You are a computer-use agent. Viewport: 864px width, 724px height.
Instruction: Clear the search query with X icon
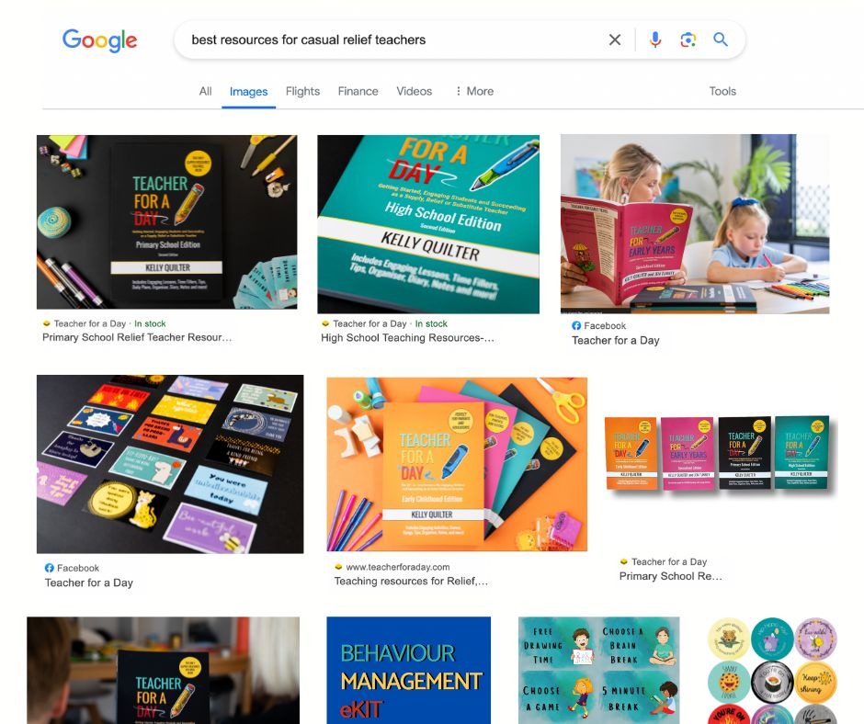click(615, 40)
